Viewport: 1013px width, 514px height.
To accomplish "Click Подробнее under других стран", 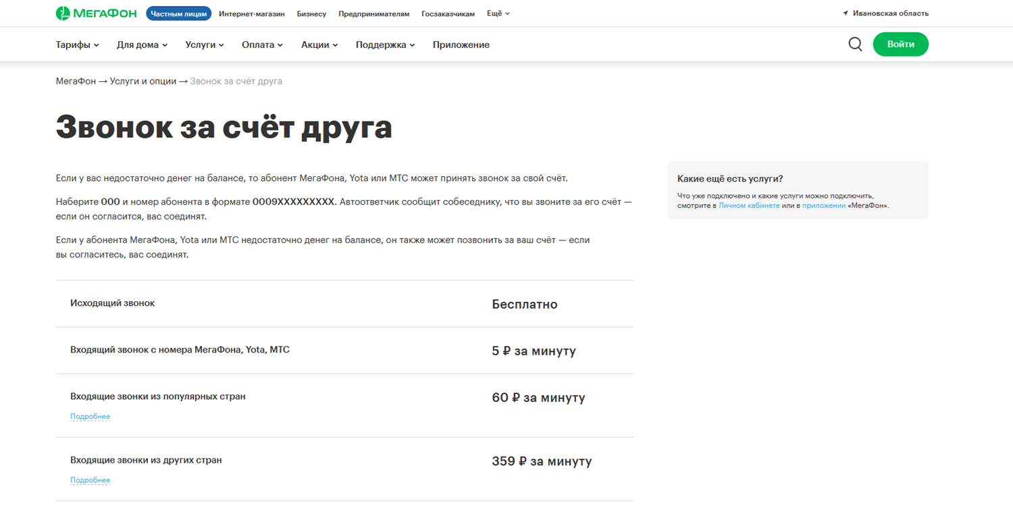I will click(90, 480).
